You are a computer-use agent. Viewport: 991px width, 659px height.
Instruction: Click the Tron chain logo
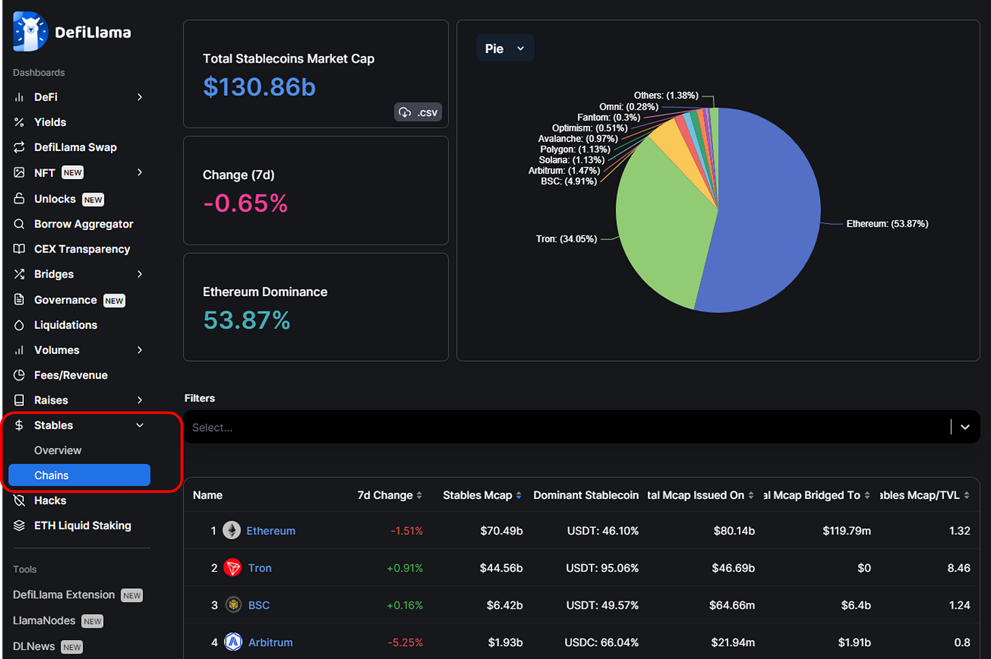[233, 568]
